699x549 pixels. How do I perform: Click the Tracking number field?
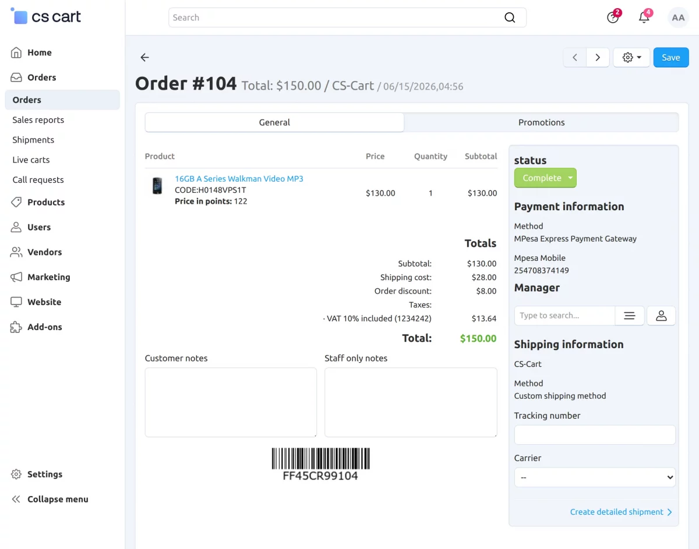tap(595, 435)
